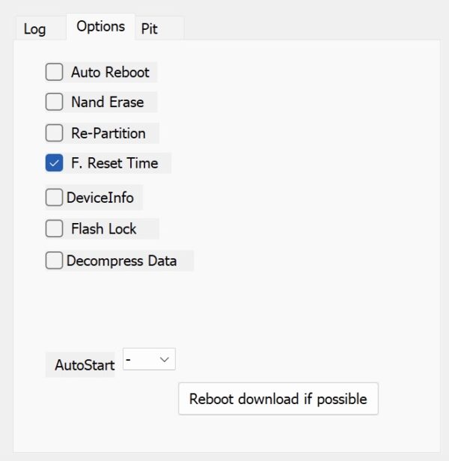The height and width of the screenshot is (461, 449).
Task: Switch to the Log tab
Action: point(34,29)
